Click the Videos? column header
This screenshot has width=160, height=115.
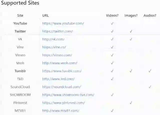click(x=112, y=15)
